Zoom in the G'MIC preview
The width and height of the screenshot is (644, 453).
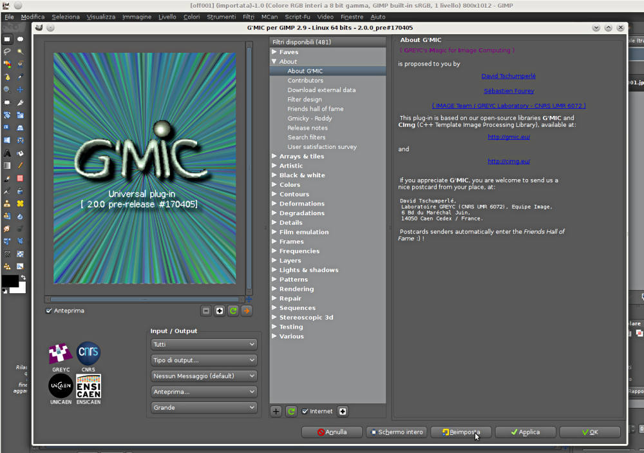(x=220, y=311)
